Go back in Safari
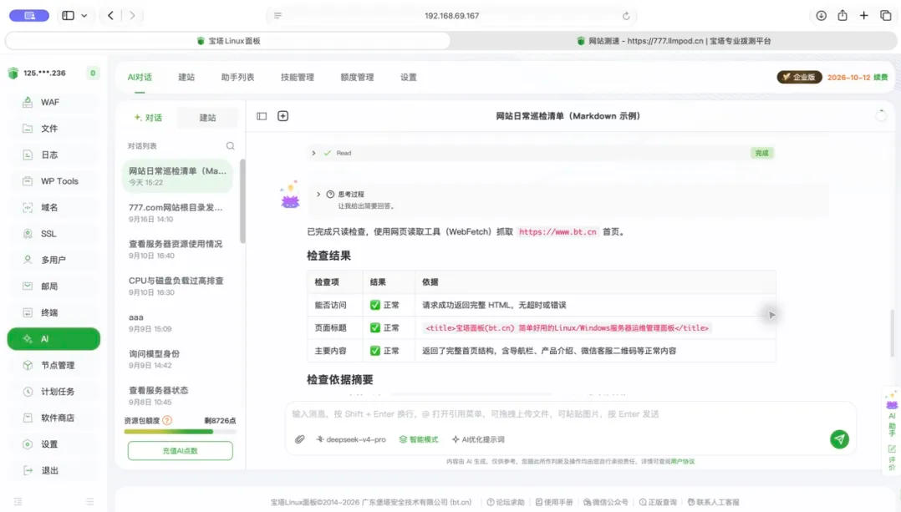901x512 pixels. pyautogui.click(x=110, y=16)
